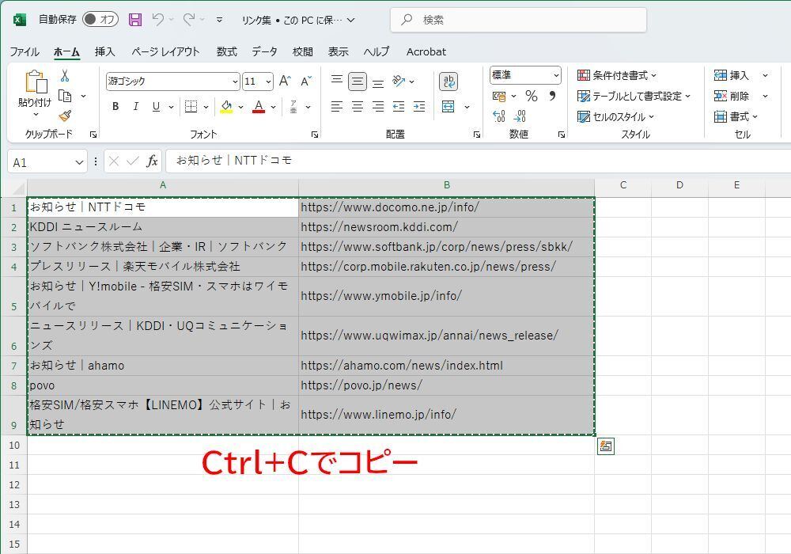Toggle the AutoSave (自動保存) switch
Image resolution: width=791 pixels, height=554 pixels.
(x=100, y=20)
